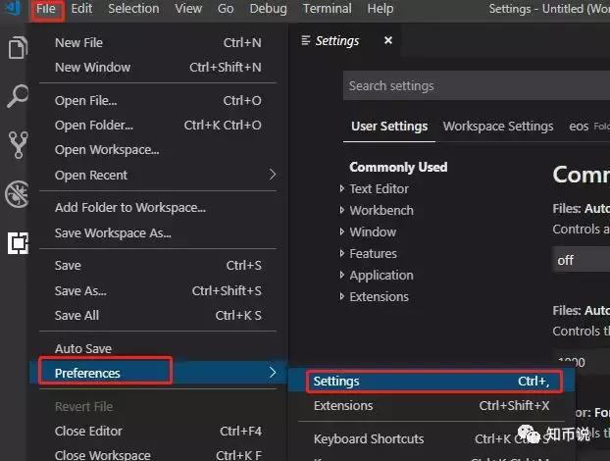Viewport: 610px width, 461px height.
Task: Choose Save All menu entry
Action: click(158, 316)
